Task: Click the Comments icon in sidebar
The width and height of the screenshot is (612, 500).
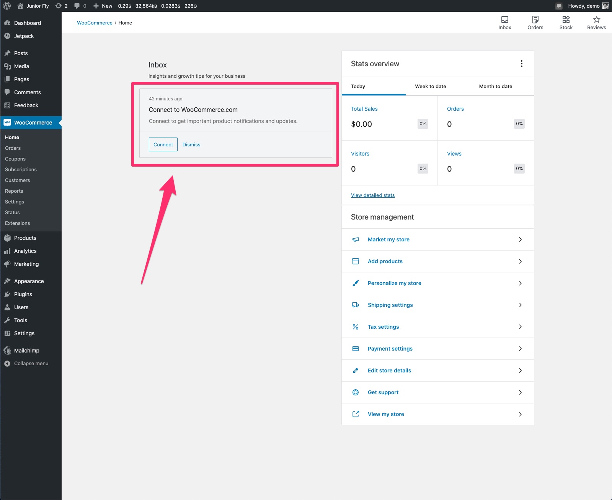Action: click(x=7, y=92)
